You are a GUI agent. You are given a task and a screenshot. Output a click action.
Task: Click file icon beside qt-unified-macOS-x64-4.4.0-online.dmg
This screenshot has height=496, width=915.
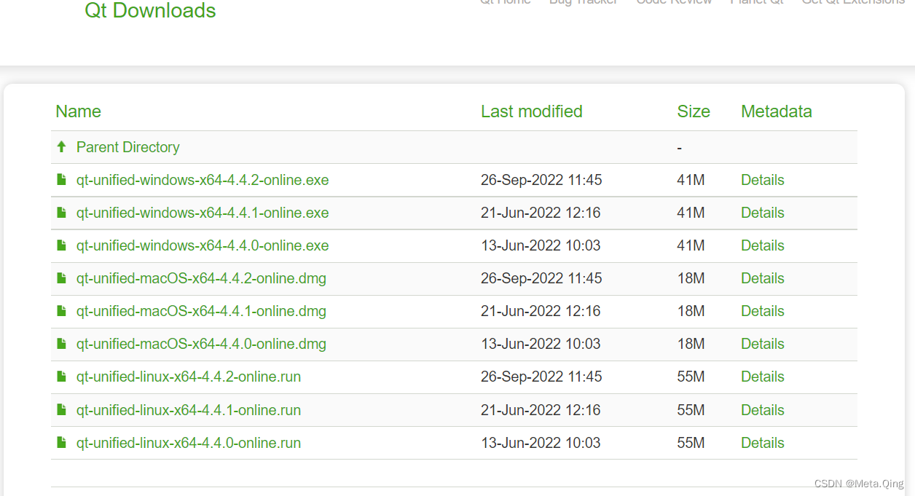(62, 344)
